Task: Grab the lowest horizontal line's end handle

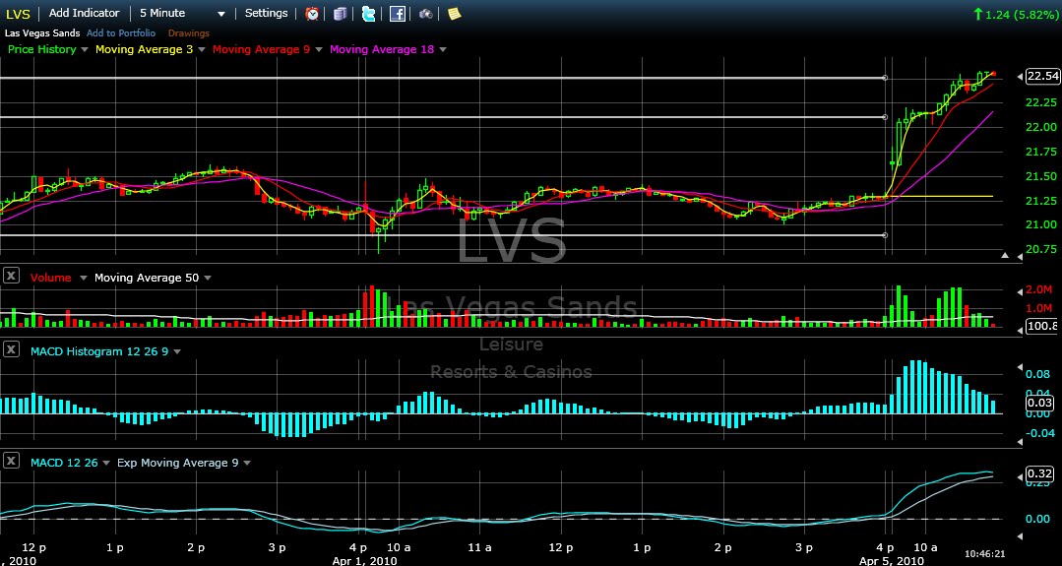Action: pyautogui.click(x=885, y=235)
